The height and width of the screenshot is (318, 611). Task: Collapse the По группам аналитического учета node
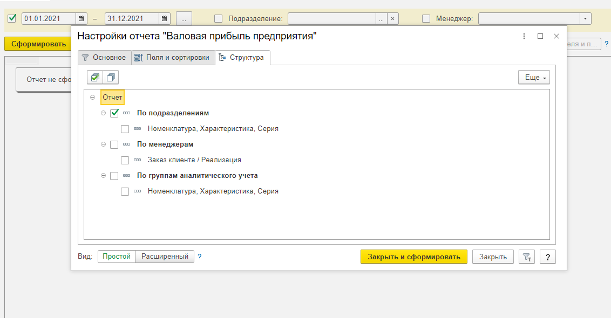(103, 176)
